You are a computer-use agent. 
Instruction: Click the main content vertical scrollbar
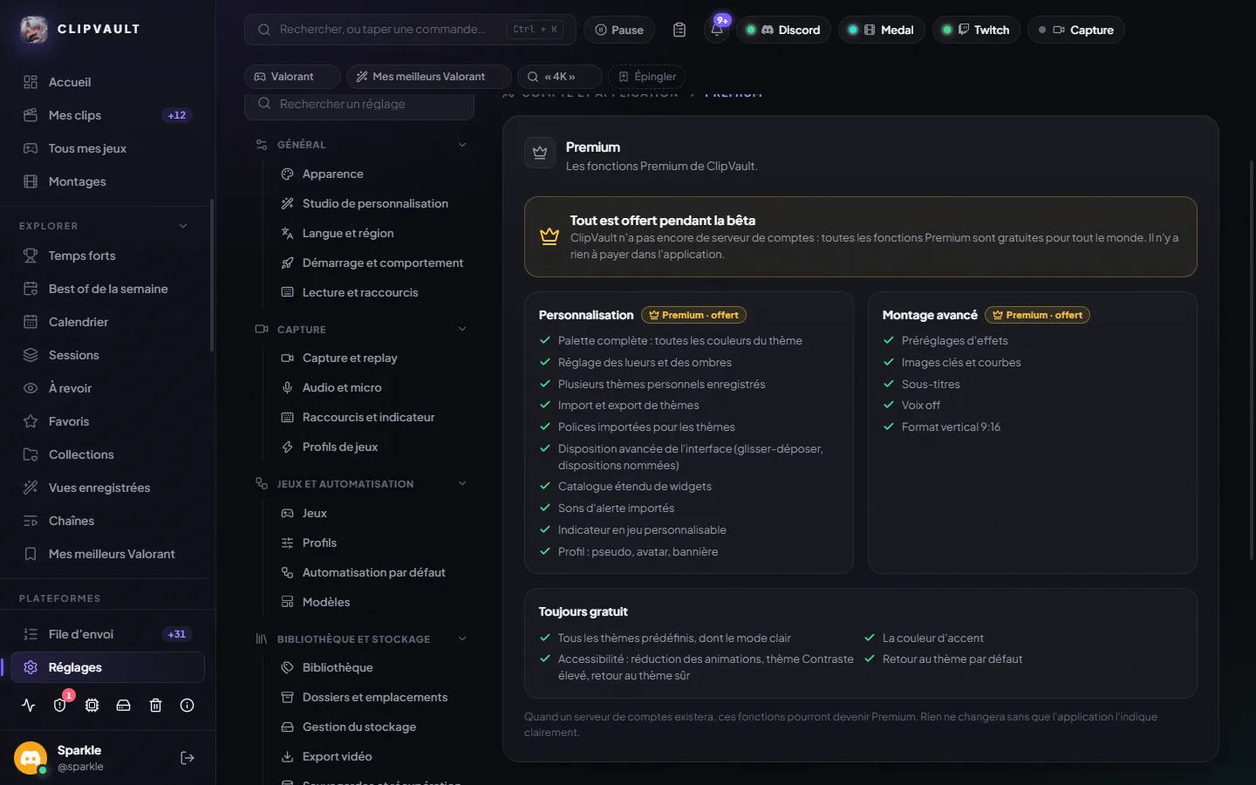(x=1251, y=359)
